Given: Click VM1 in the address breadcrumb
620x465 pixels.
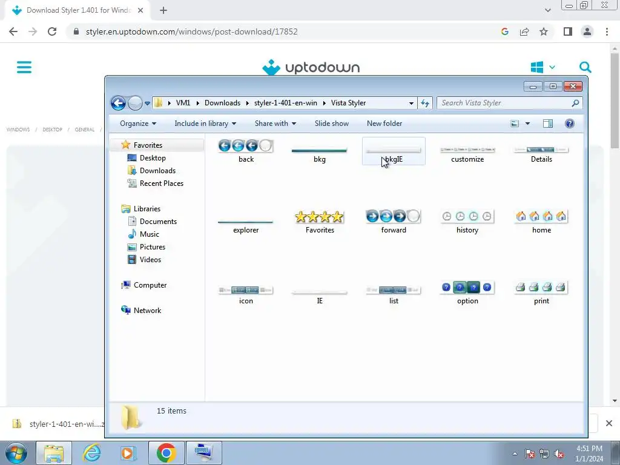Looking at the screenshot, I should [183, 103].
